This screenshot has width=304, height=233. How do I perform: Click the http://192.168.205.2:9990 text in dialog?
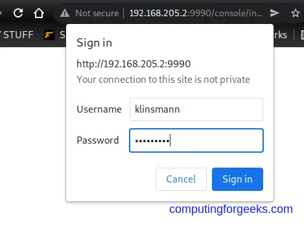pos(134,64)
